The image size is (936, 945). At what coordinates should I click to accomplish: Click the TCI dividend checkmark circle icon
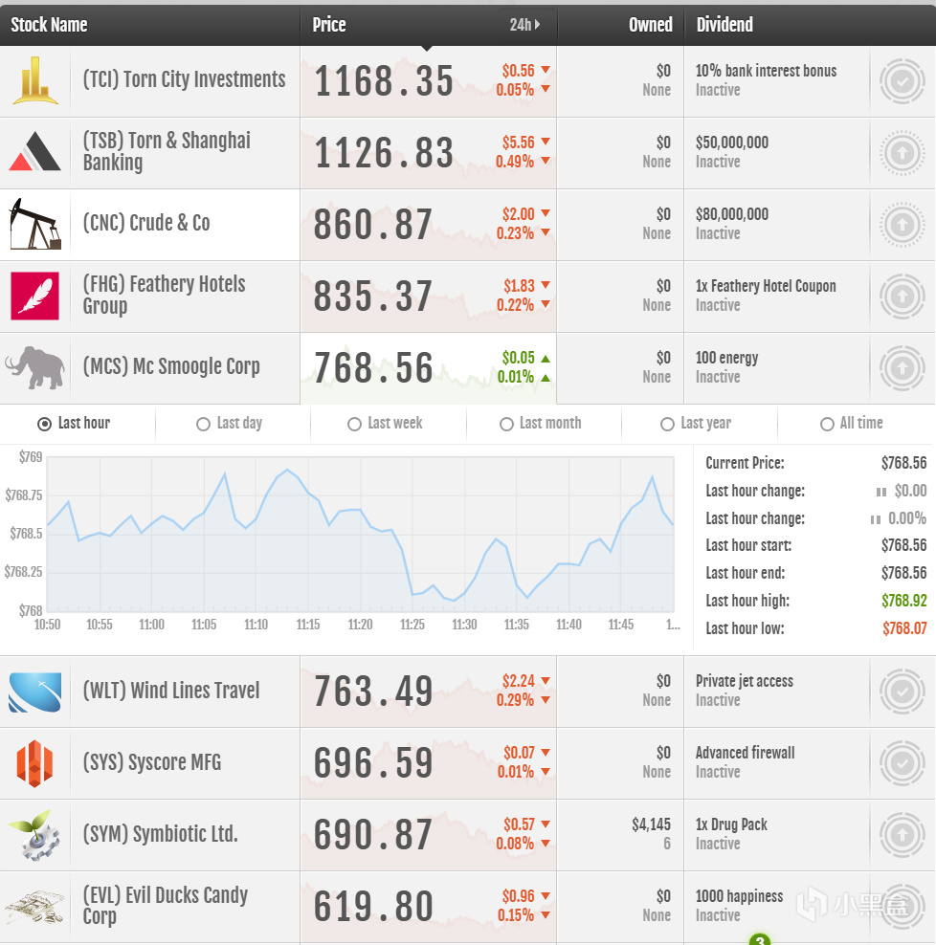[903, 81]
